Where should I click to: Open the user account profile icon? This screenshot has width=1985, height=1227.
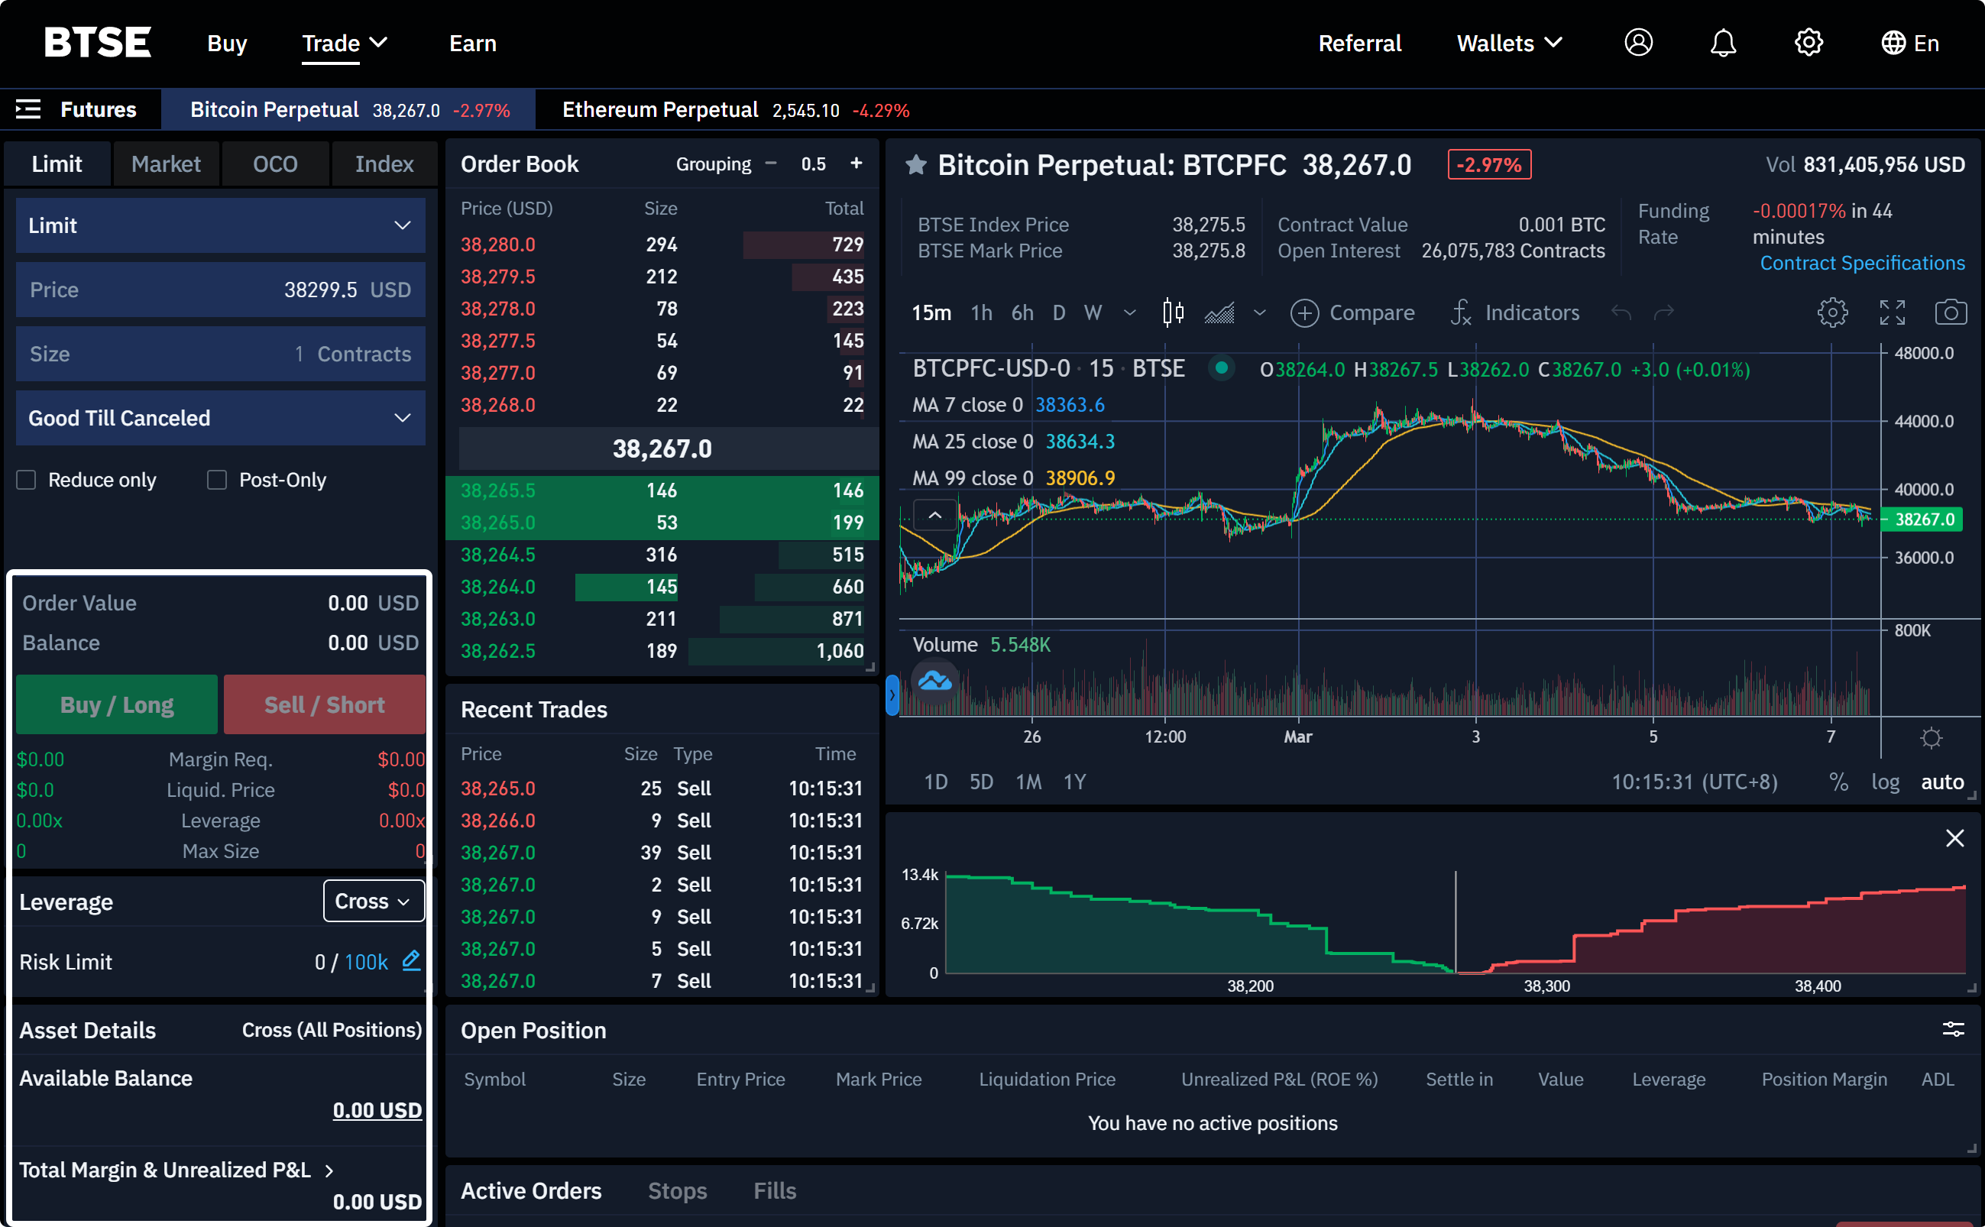1637,42
